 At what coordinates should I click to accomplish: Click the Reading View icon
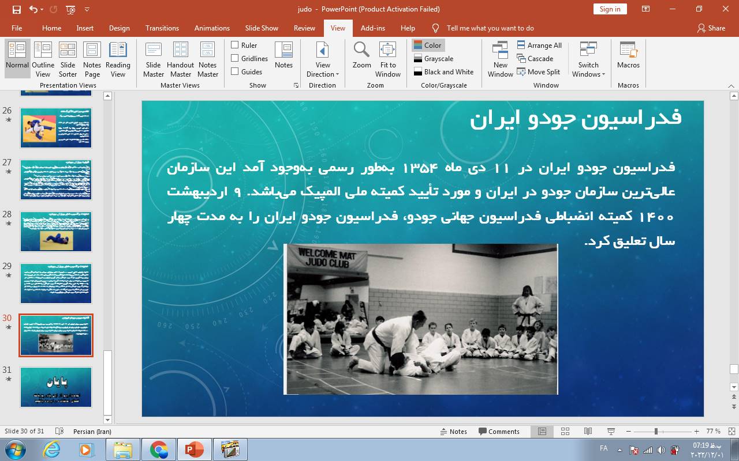118,59
